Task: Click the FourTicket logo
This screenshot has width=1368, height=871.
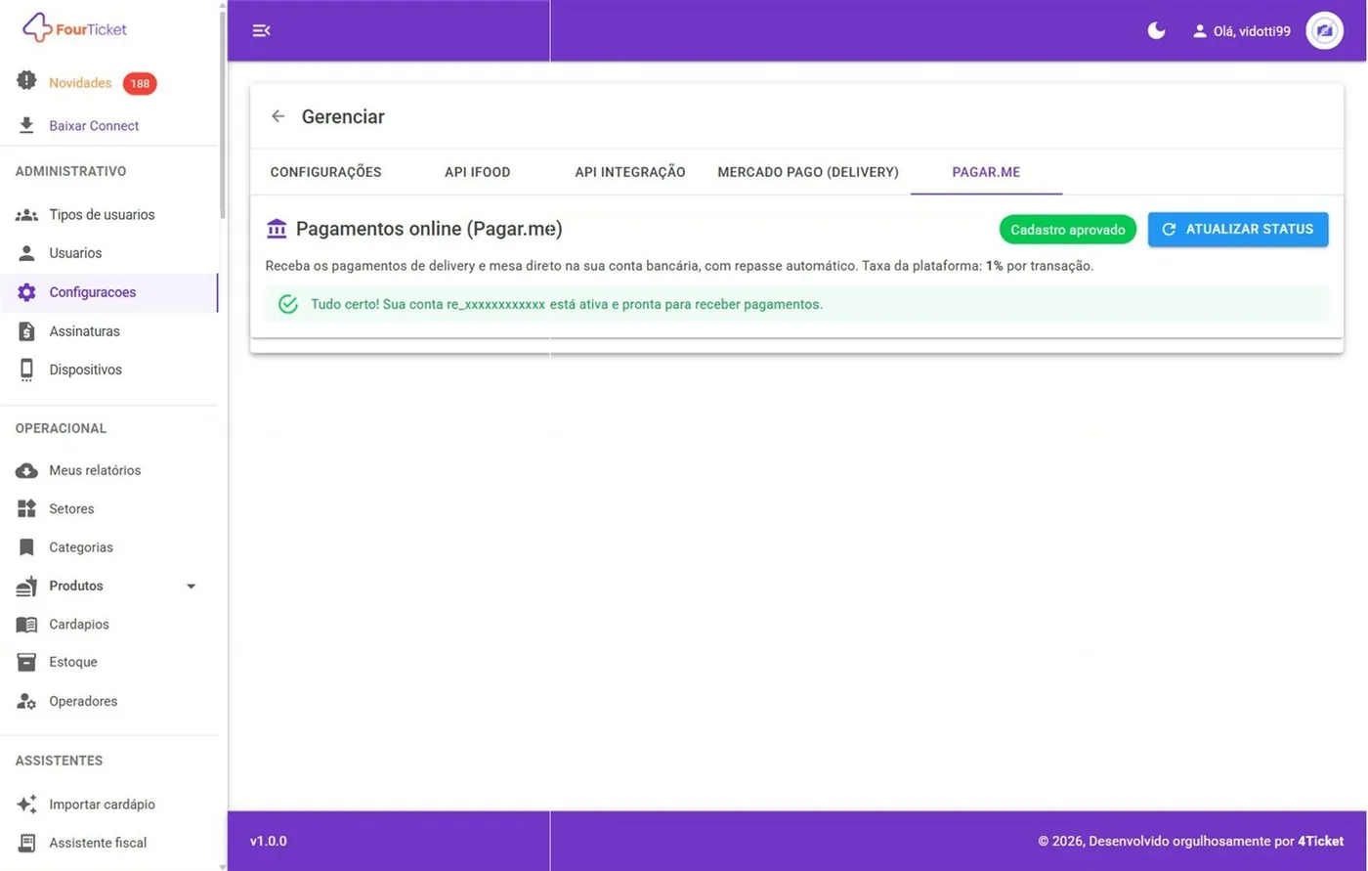Action: [74, 28]
